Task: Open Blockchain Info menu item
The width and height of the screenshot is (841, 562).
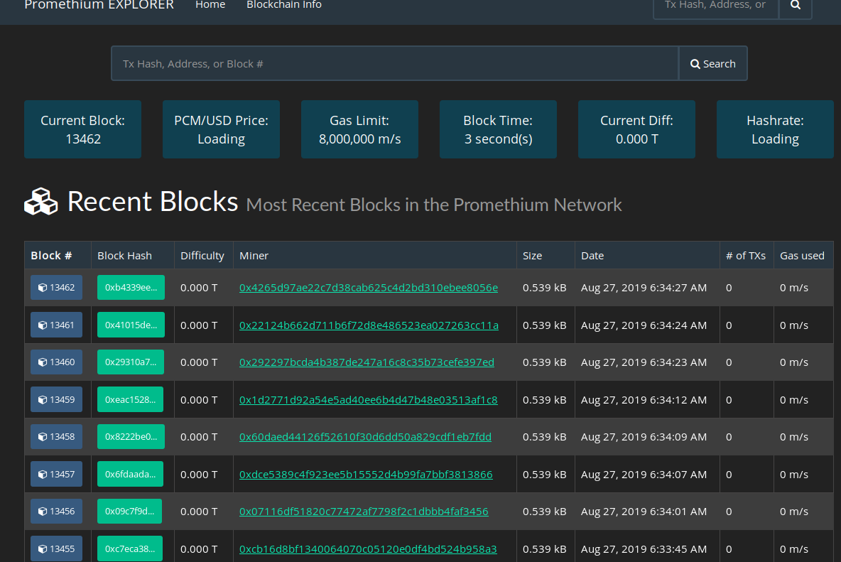Action: tap(283, 5)
